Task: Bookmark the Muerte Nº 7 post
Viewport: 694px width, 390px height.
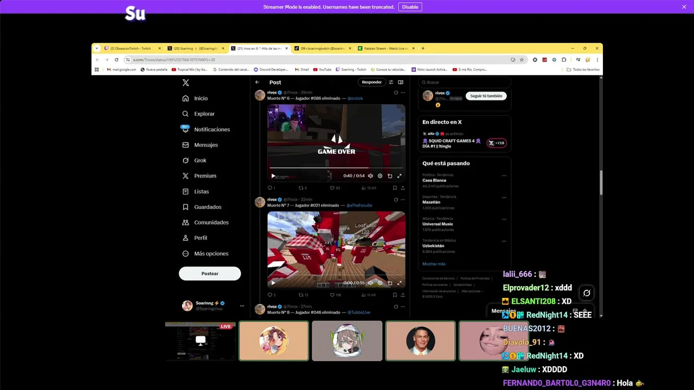Action: point(395,295)
